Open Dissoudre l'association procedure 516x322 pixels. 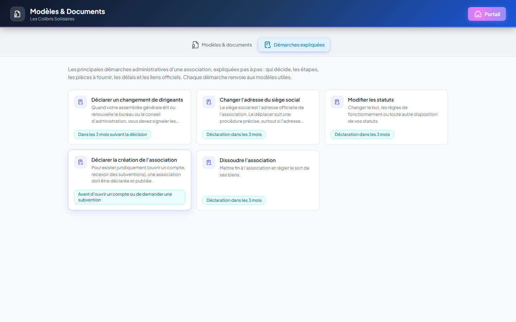[x=258, y=180]
